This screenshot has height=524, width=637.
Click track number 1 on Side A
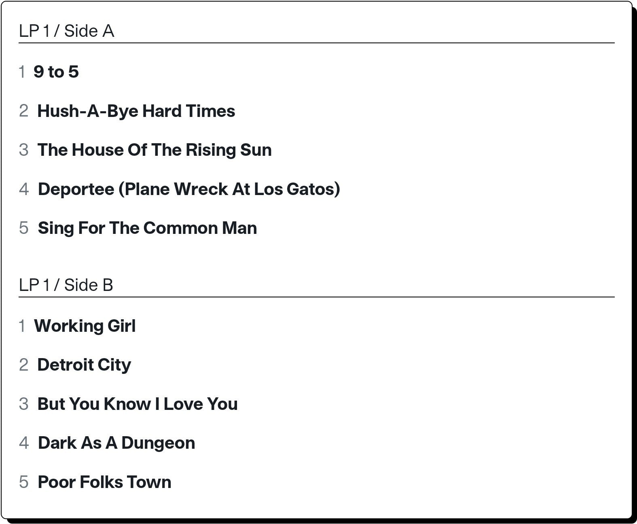tap(22, 72)
